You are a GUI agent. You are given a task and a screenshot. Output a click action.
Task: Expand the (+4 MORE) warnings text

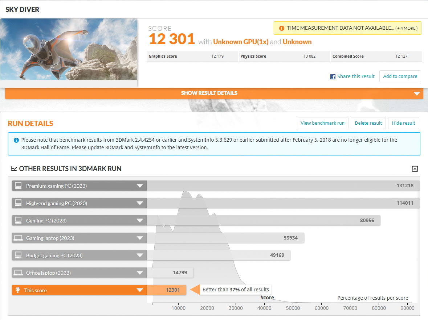(x=407, y=28)
